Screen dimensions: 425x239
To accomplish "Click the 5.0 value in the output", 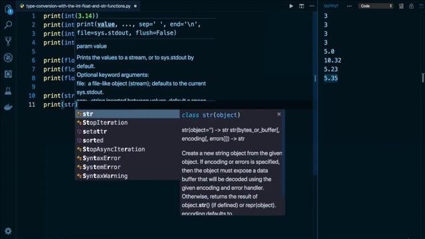I will coord(329,52).
